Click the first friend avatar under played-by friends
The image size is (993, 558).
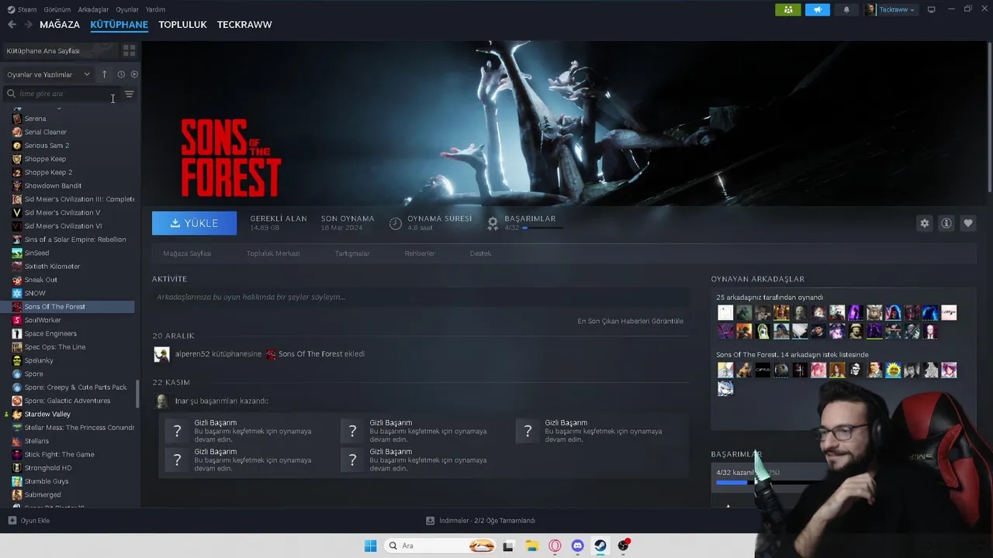(725, 312)
